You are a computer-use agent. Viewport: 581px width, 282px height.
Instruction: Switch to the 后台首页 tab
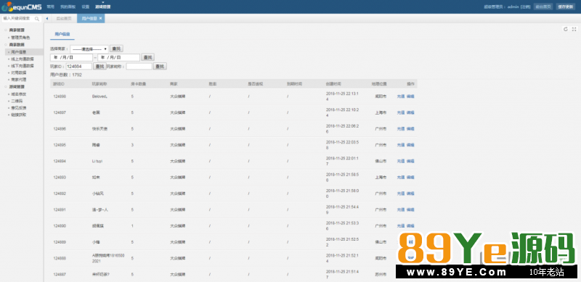click(64, 19)
